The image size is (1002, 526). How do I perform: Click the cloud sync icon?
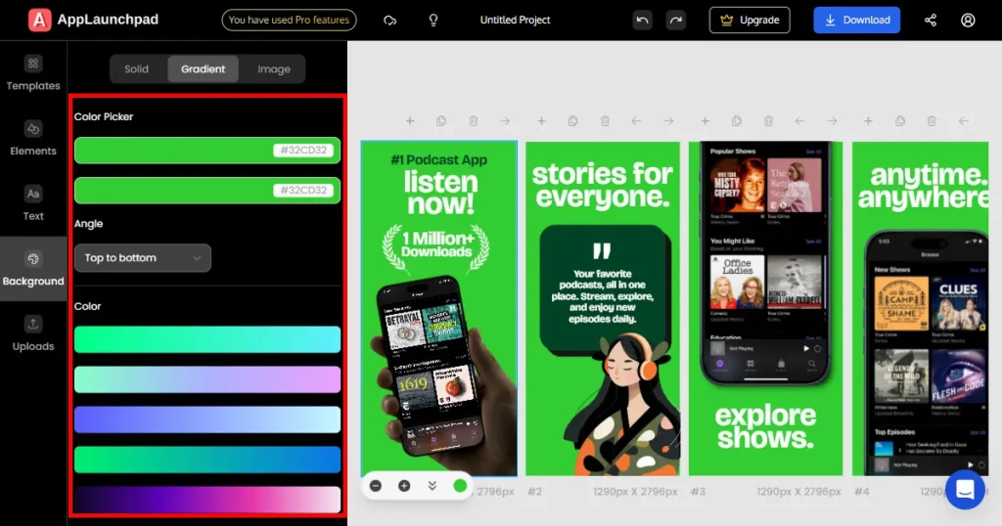click(x=389, y=21)
